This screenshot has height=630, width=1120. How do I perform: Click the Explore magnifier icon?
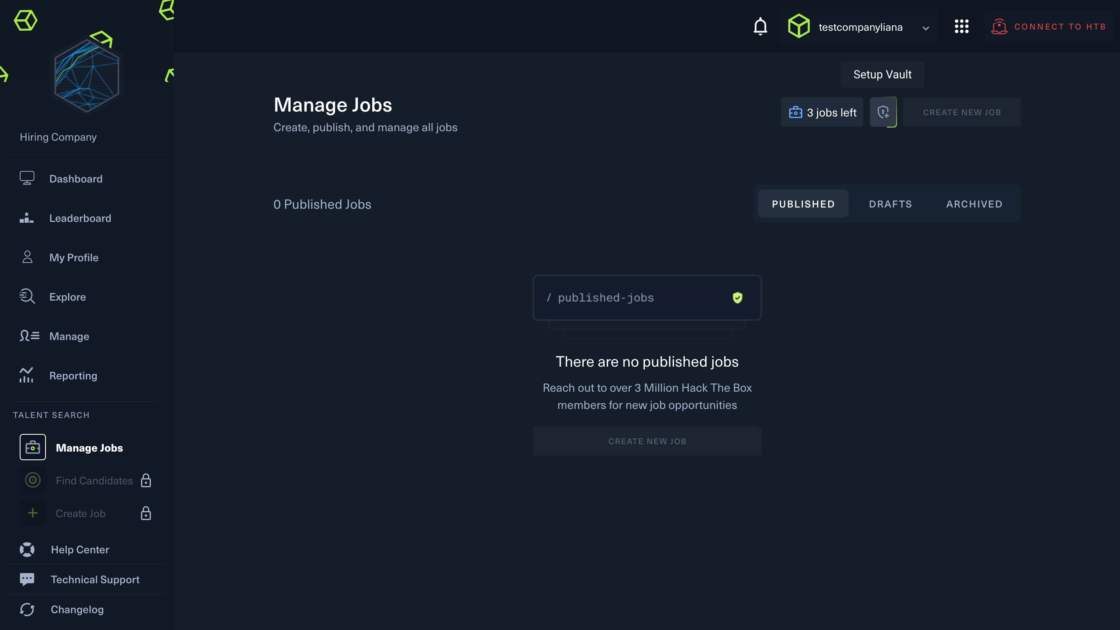coord(27,297)
